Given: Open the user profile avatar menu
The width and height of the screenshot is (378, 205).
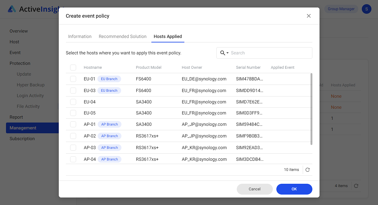Looking at the screenshot, I should point(366,9).
